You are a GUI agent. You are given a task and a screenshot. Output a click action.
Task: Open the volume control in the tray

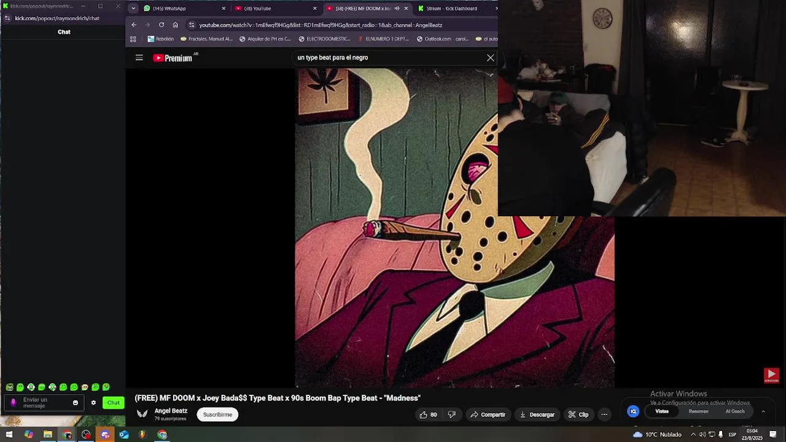(702, 435)
